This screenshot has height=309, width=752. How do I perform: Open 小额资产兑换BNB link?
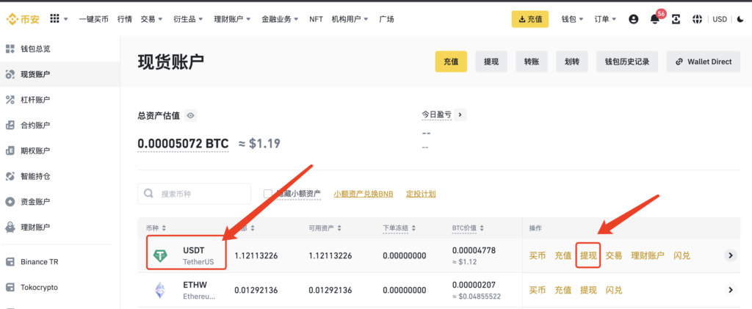point(364,194)
